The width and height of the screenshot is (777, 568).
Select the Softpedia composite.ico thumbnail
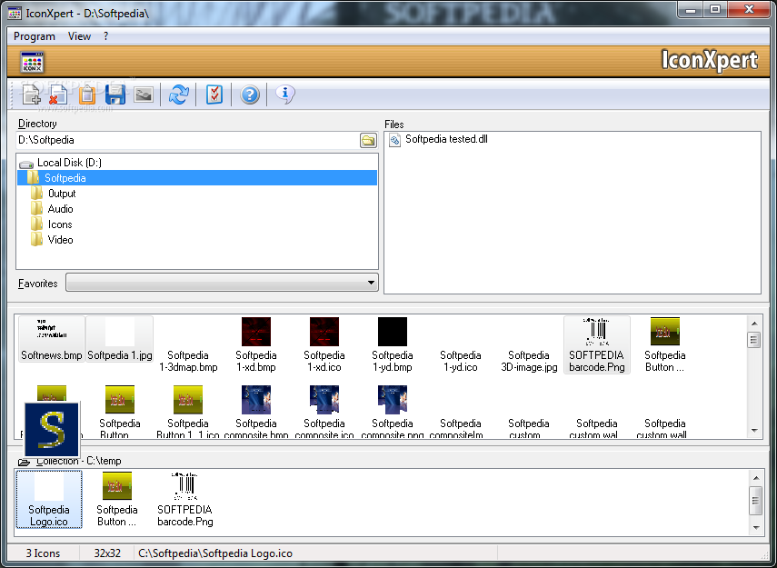[324, 413]
